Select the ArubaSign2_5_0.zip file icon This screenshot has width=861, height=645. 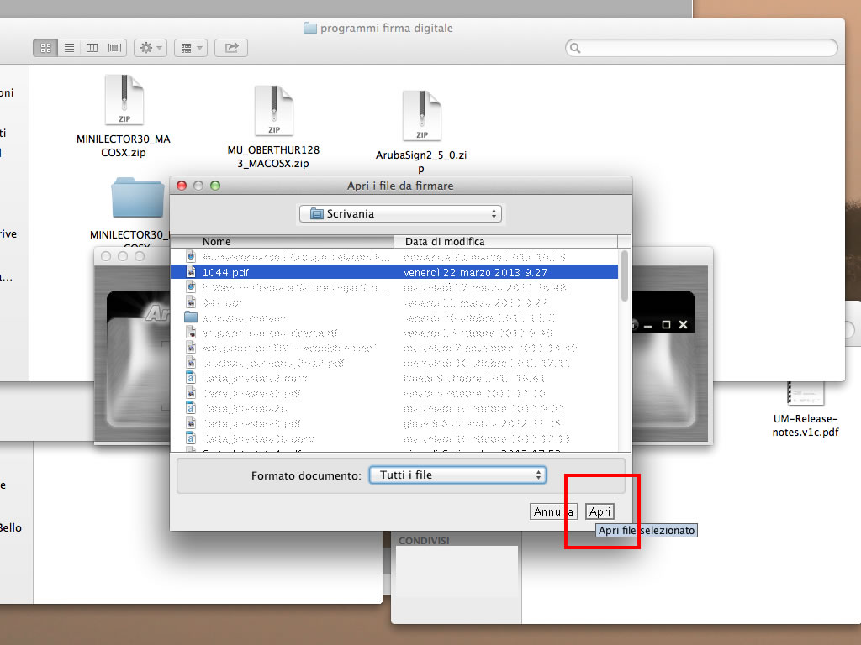421,116
